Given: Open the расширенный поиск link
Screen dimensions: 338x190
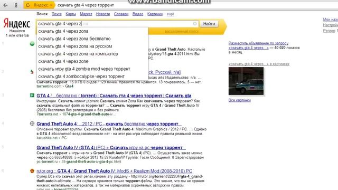Looking at the screenshot, I should pos(182,32).
